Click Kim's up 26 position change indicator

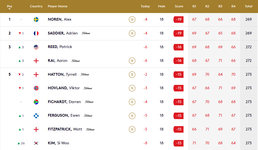(21, 143)
